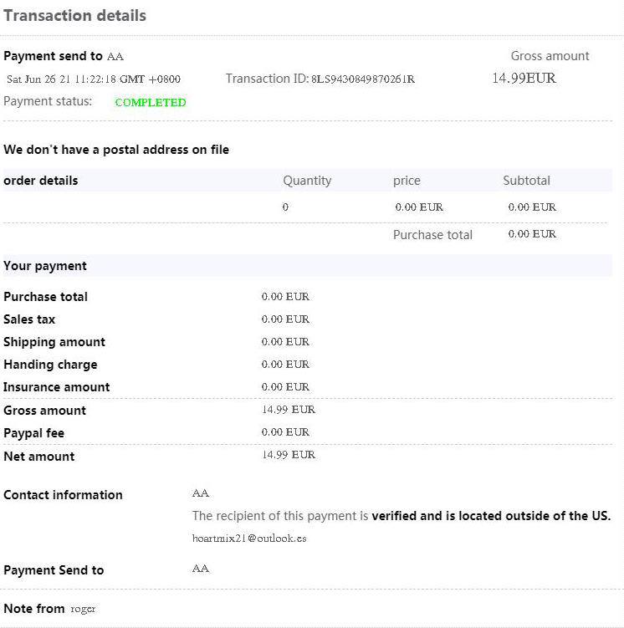Click the Handing charge label
The height and width of the screenshot is (628, 624).
pyautogui.click(x=50, y=365)
